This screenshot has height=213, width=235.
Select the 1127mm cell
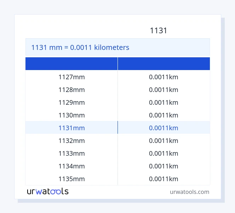click(x=71, y=77)
